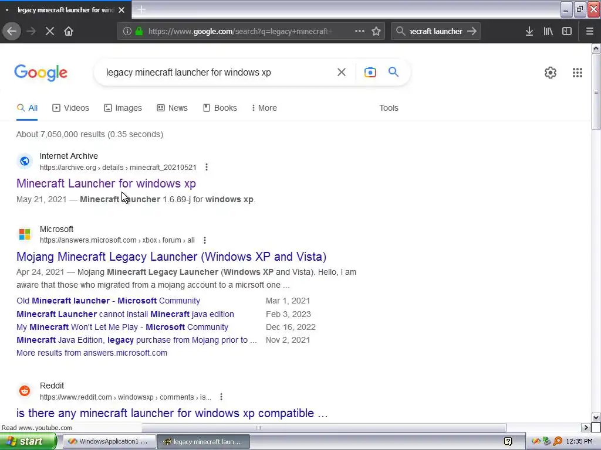The image size is (601, 450).
Task: Click More results from answers.microsoft.com
Action: [x=92, y=353]
